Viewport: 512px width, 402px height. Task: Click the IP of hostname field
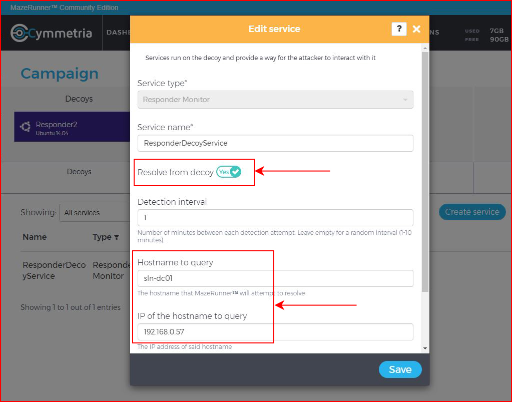275,332
